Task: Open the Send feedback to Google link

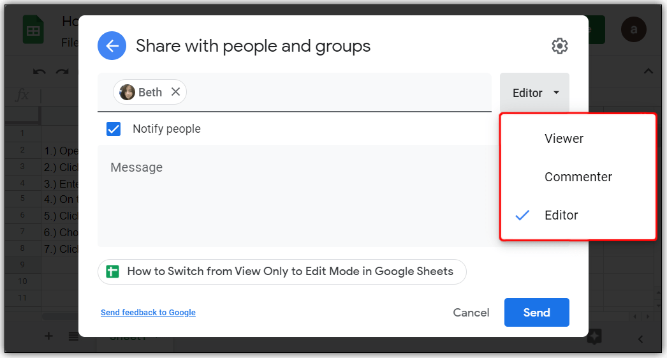Action: click(x=148, y=313)
